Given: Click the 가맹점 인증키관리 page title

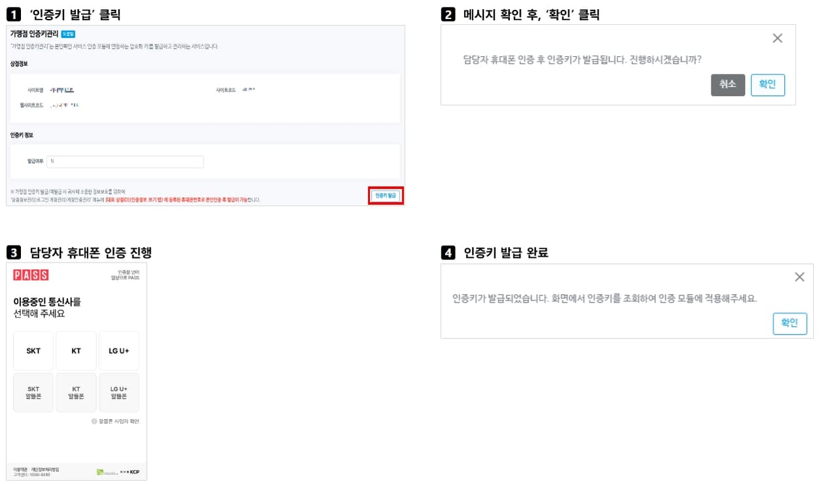Looking at the screenshot, I should [34, 33].
